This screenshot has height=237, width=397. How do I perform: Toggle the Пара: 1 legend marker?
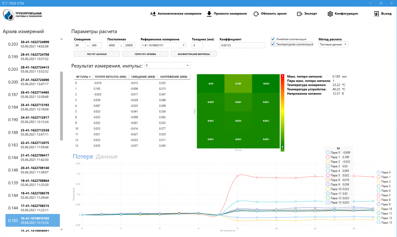point(378,177)
